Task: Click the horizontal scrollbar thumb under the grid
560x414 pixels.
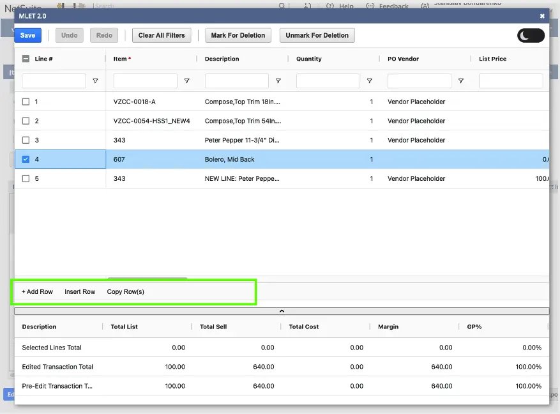Action: coord(147,277)
